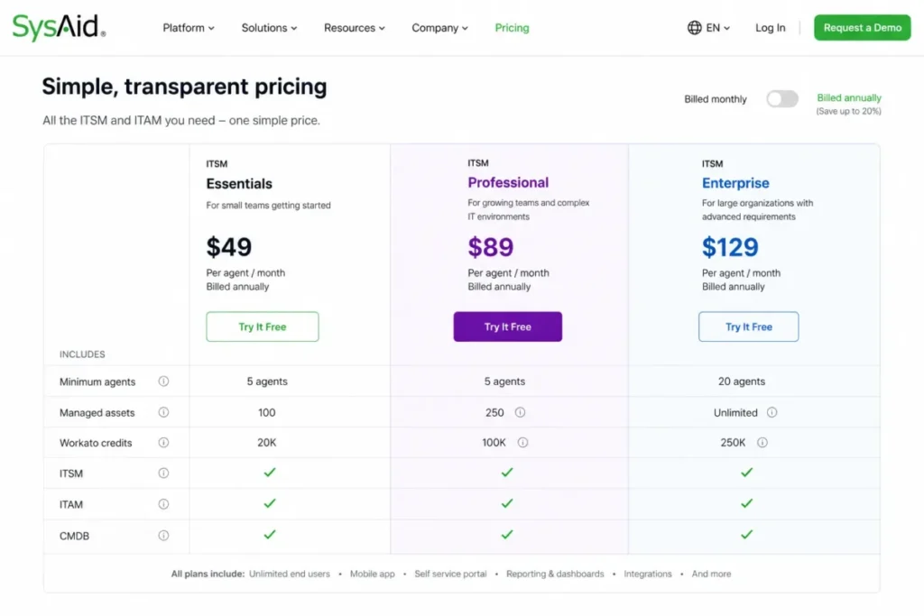The width and height of the screenshot is (924, 616).
Task: Click the 20K Workato credits cell
Action: coord(266,442)
